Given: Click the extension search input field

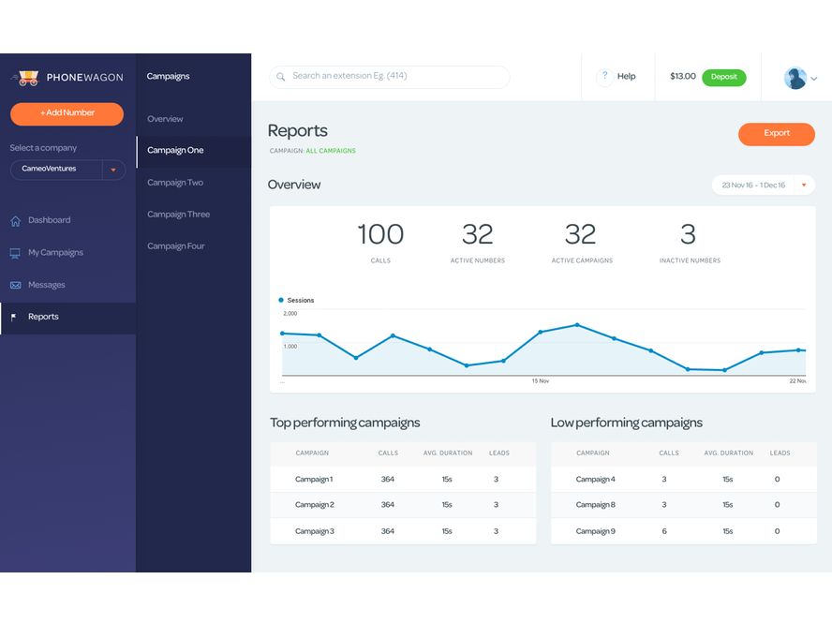Looking at the screenshot, I should (390, 77).
